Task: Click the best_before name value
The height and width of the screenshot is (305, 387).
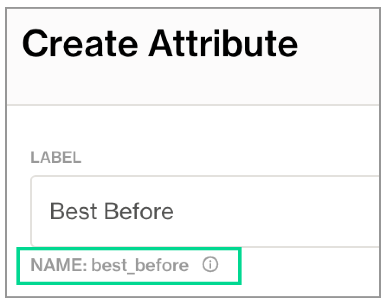Action: point(140,265)
